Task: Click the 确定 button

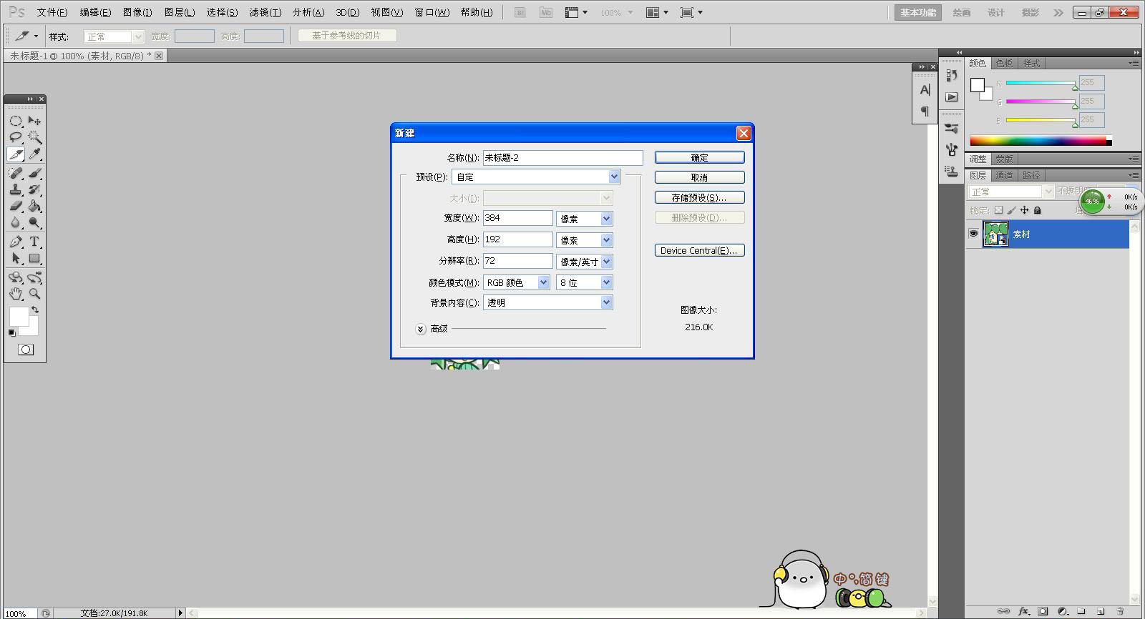Action: point(700,157)
